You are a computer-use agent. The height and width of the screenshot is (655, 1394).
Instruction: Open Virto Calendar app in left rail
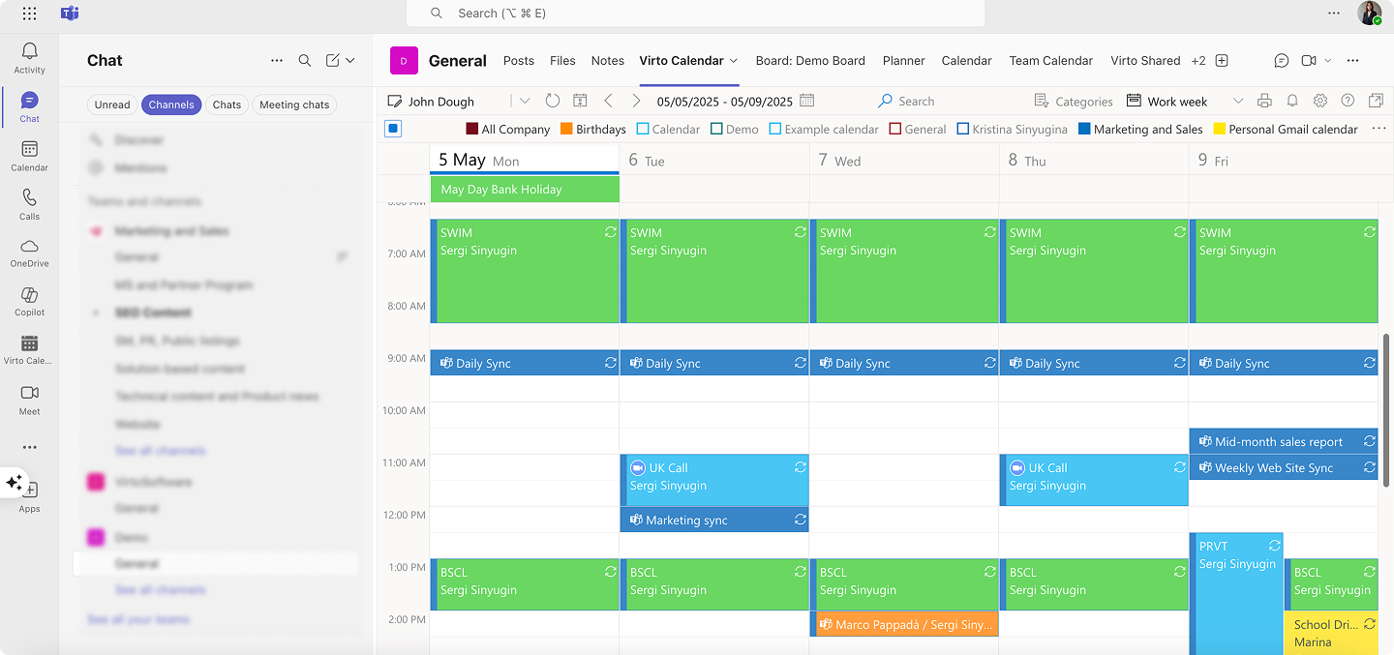click(29, 350)
